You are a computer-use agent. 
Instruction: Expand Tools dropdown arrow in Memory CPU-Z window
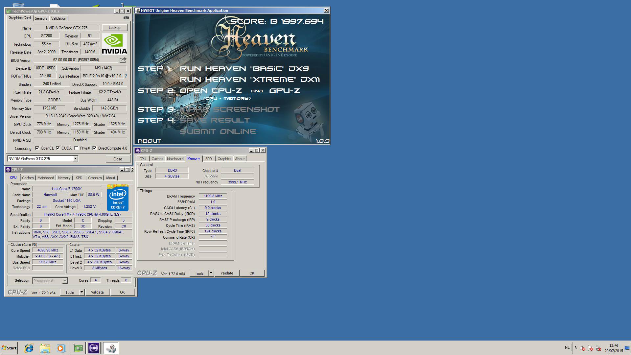pyautogui.click(x=211, y=273)
